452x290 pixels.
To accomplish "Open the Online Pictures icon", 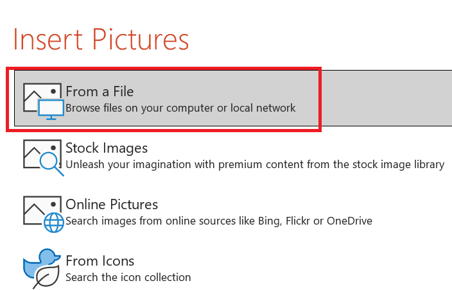I will coord(43,214).
